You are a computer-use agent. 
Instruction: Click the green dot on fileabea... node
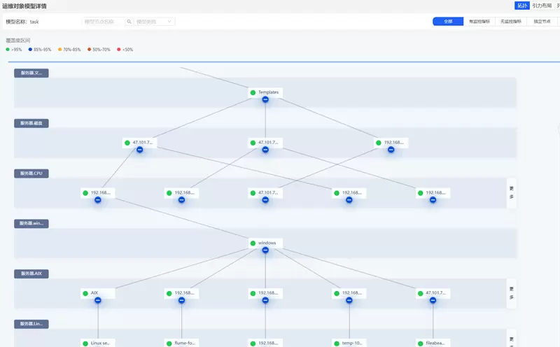421,344
